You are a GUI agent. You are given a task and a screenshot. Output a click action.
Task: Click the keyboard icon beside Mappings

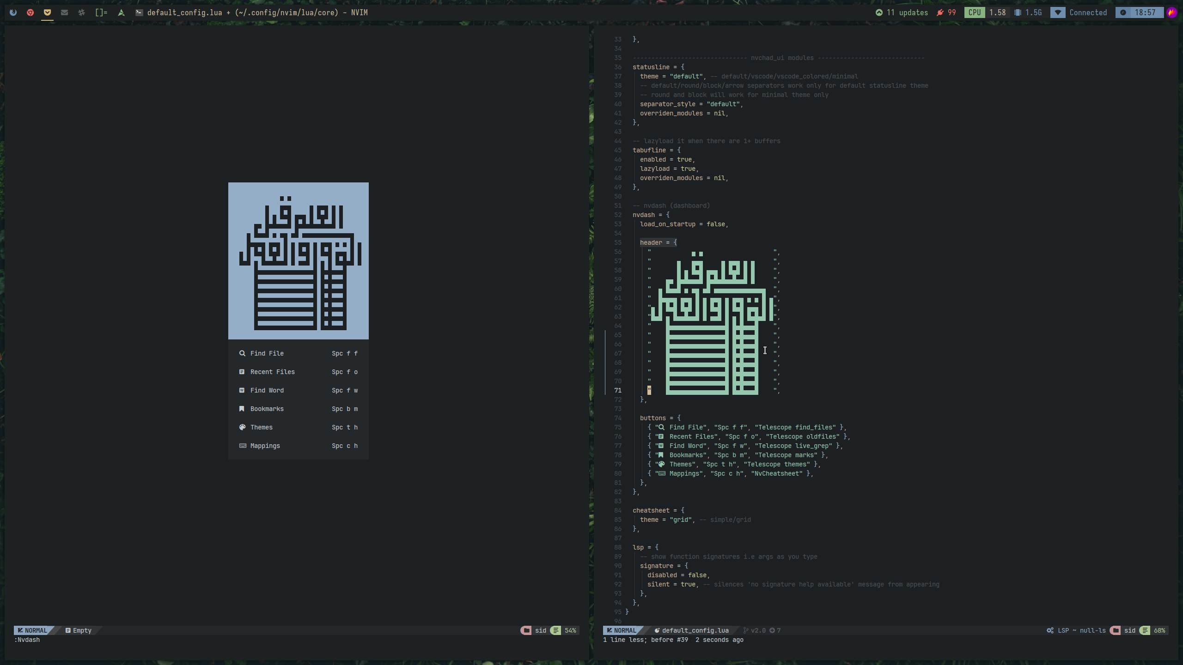(242, 446)
